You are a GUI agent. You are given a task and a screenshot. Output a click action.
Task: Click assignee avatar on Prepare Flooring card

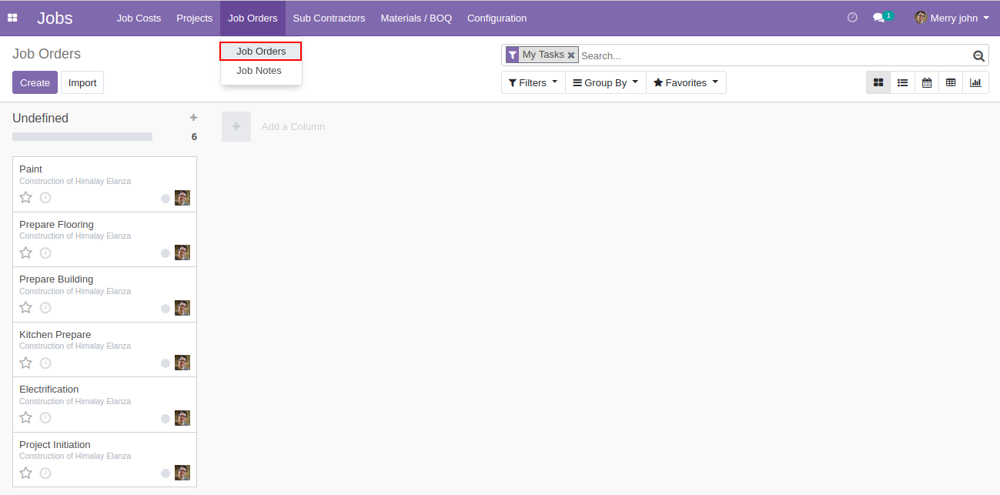[182, 253]
